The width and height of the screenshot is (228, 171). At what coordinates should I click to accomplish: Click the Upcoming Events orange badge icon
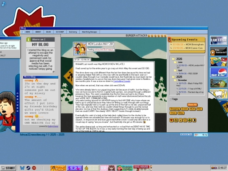pos(169,40)
